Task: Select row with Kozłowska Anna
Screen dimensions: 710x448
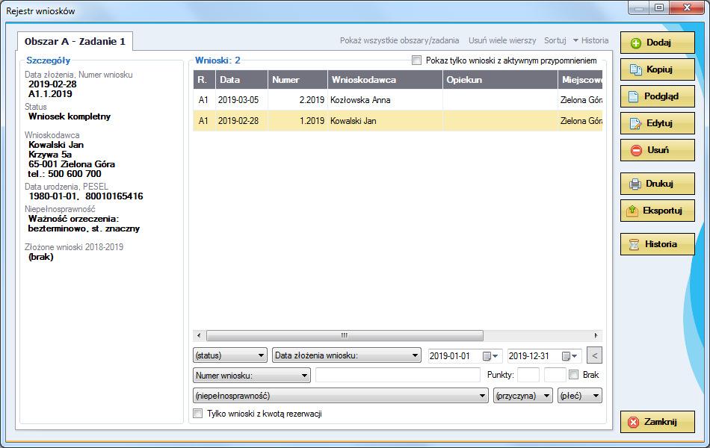Action: pyautogui.click(x=398, y=99)
